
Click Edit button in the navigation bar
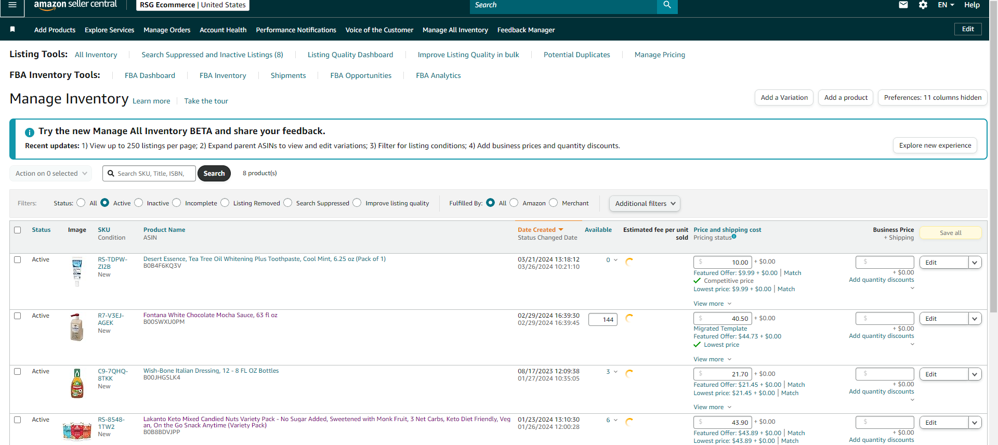point(968,29)
